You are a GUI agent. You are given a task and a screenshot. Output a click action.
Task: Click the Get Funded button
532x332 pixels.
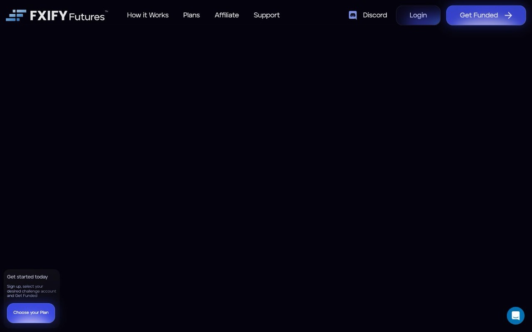click(x=486, y=15)
